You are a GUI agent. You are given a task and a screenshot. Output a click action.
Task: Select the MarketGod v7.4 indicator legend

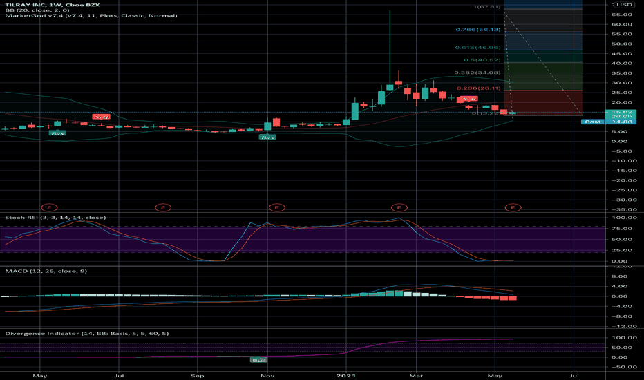(91, 16)
